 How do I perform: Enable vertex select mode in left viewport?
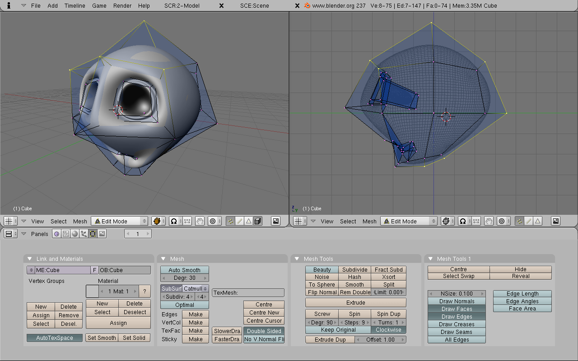click(x=230, y=221)
